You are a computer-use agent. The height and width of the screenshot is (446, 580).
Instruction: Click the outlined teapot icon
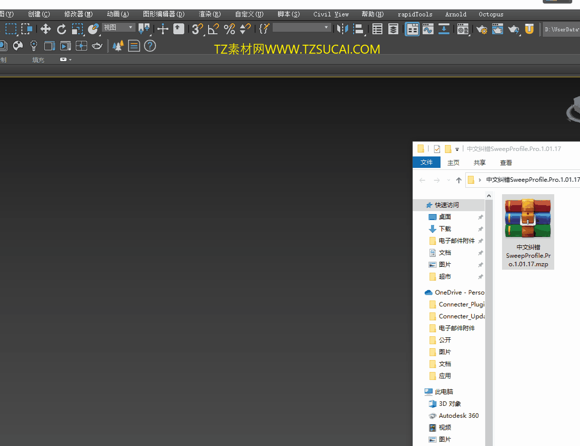click(97, 46)
